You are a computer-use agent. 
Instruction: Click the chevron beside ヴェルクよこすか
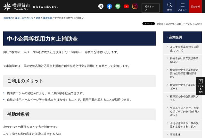[x=167, y=108]
